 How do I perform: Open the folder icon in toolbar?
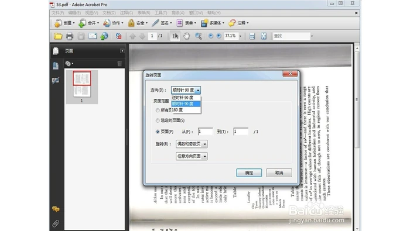(x=58, y=36)
